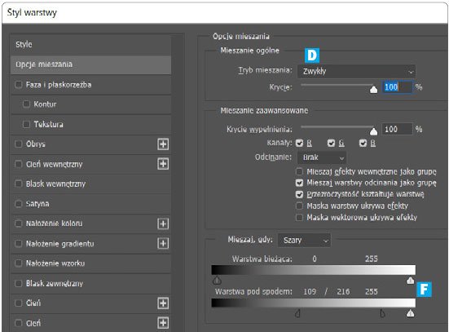This screenshot has height=332, width=449.
Task: Click the Satyna effect label
Action: click(x=37, y=204)
